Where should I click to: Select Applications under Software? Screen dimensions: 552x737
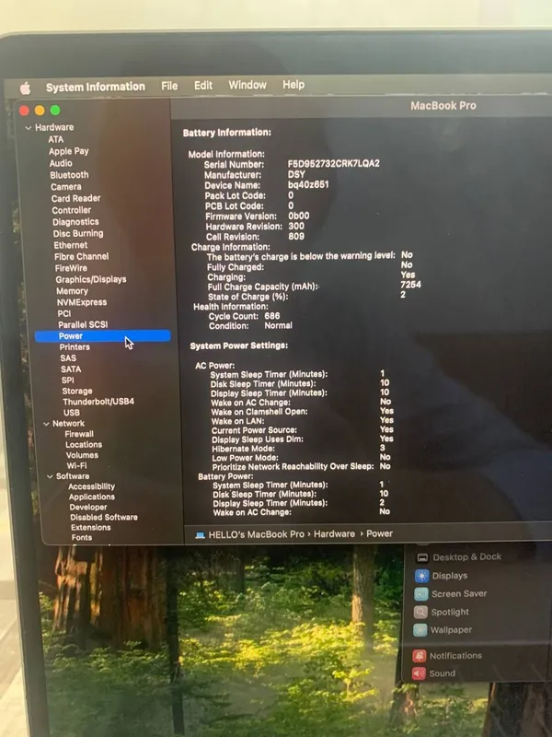point(91,497)
